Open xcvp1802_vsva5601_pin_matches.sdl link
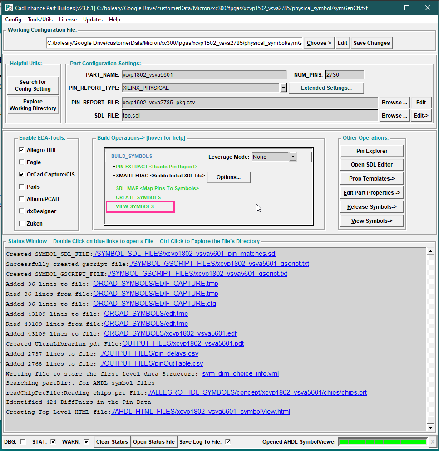Image resolution: width=439 pixels, height=451 pixels. click(185, 254)
